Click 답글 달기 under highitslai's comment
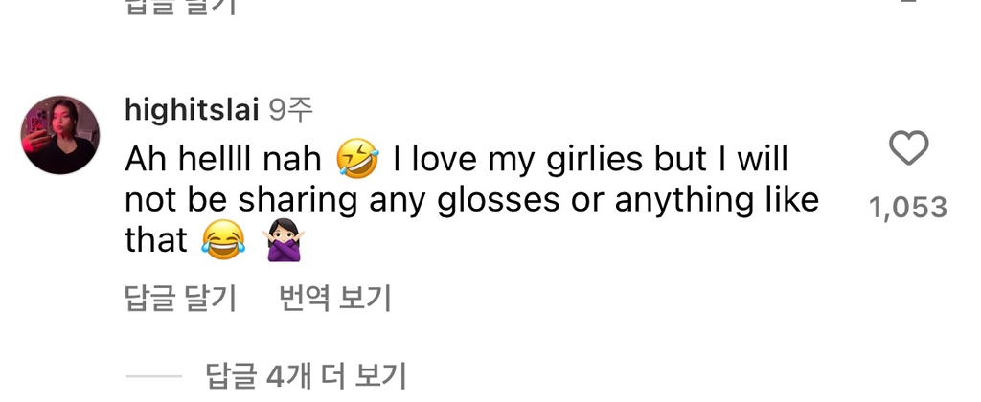 [180, 299]
